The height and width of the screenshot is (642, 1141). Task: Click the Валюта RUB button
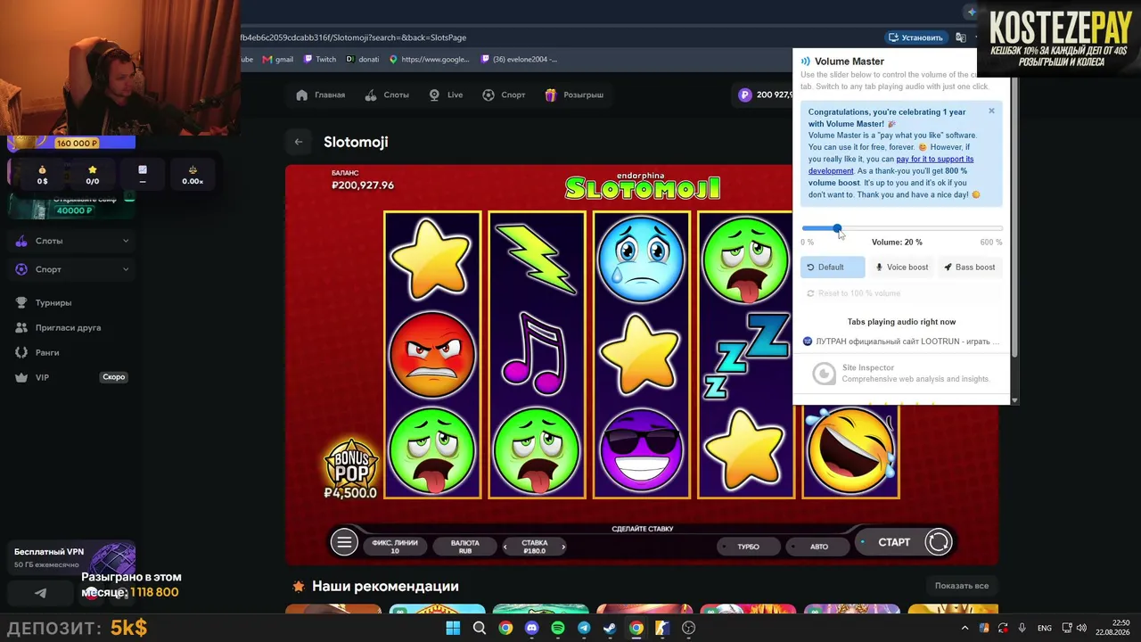coord(465,547)
